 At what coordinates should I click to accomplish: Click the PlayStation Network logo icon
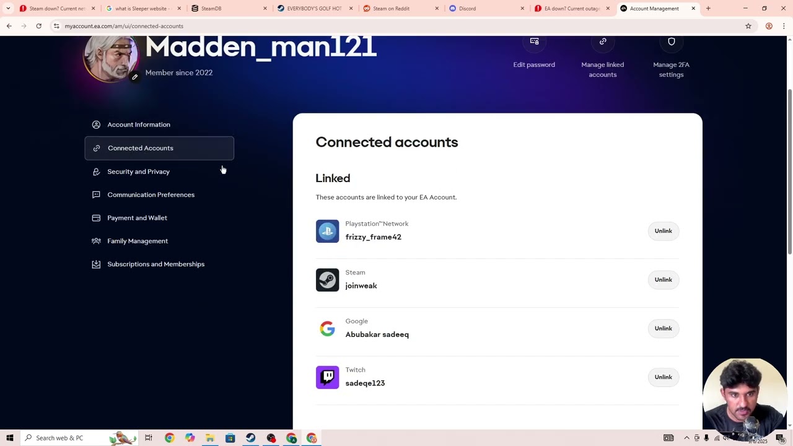pyautogui.click(x=327, y=231)
